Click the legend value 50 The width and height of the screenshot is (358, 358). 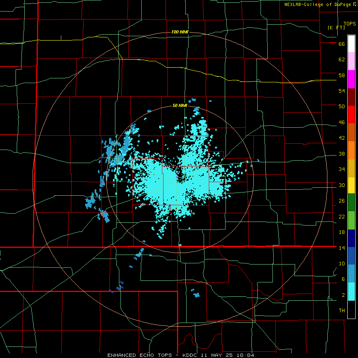[x=342, y=107]
